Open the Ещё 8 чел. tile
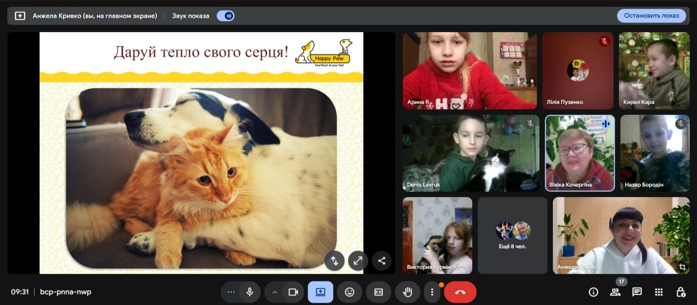 click(x=512, y=235)
